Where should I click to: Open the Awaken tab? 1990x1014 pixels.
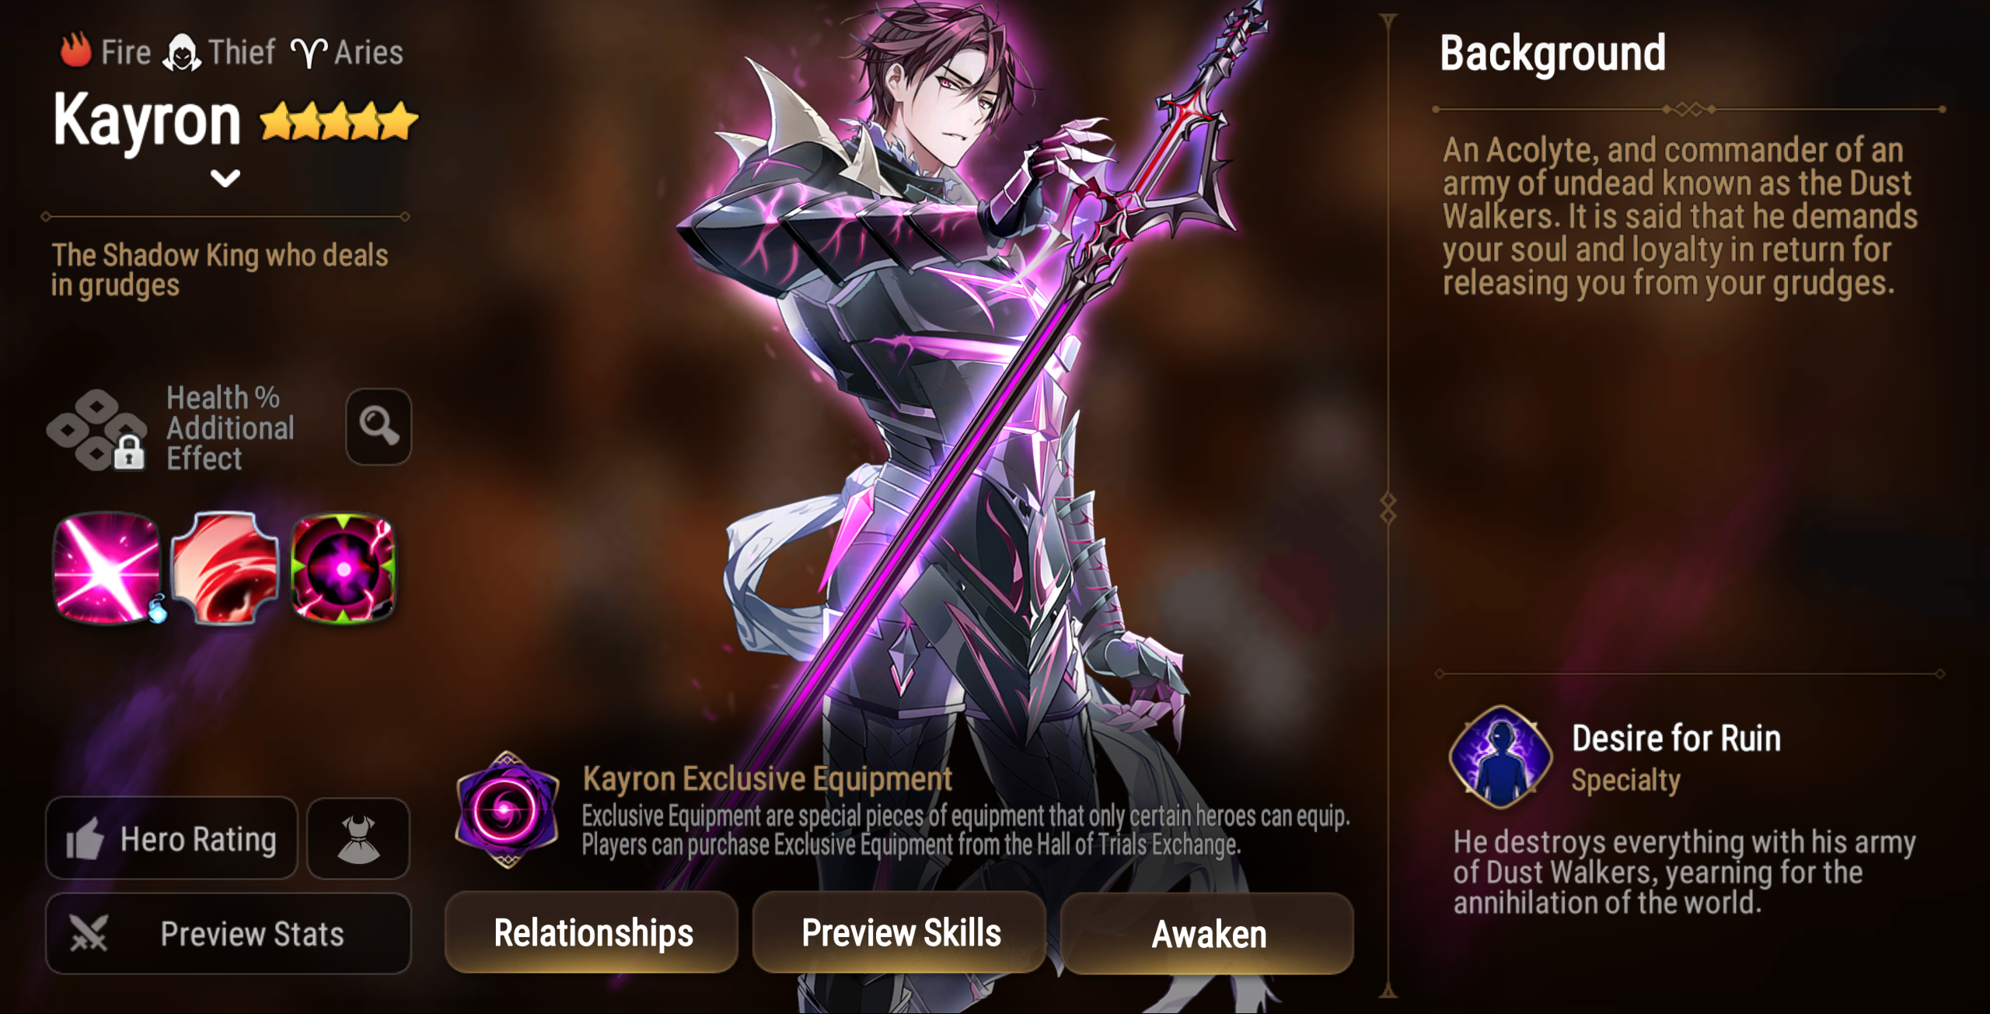click(1207, 932)
